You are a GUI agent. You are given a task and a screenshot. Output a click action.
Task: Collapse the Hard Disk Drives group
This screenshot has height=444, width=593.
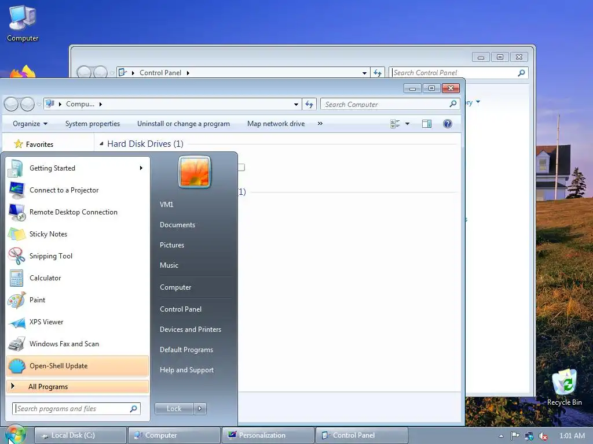101,144
